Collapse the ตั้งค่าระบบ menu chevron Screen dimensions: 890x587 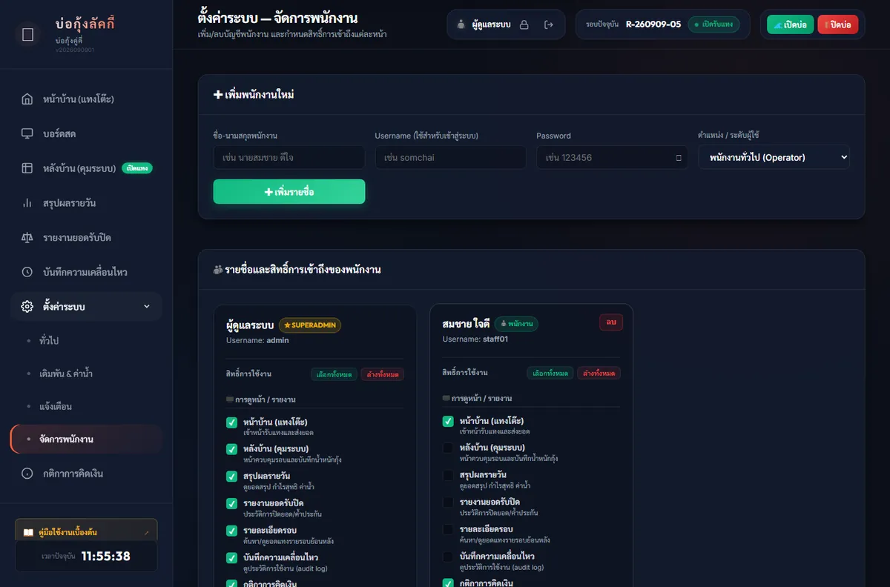click(146, 307)
